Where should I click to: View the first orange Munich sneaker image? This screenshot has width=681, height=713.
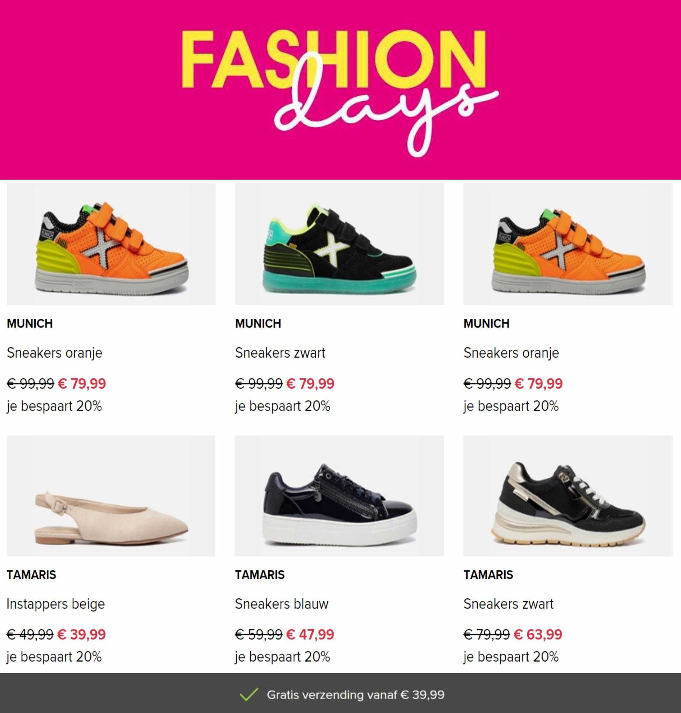click(x=111, y=244)
